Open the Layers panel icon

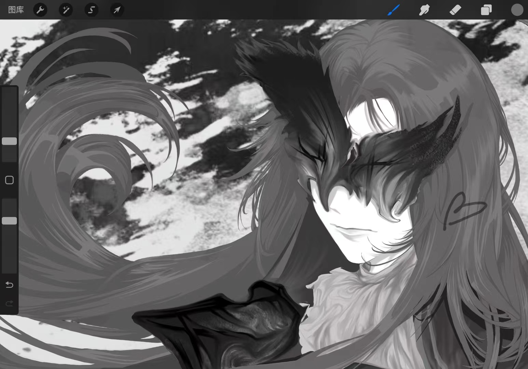pos(486,10)
